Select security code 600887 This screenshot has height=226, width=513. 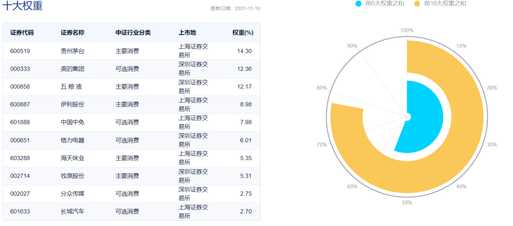point(20,105)
